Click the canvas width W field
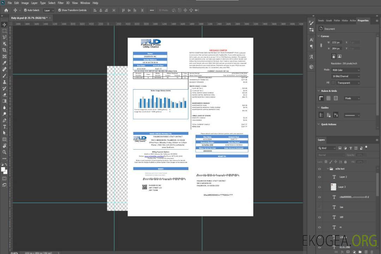The width and height of the screenshot is (381, 254). pos(337,42)
